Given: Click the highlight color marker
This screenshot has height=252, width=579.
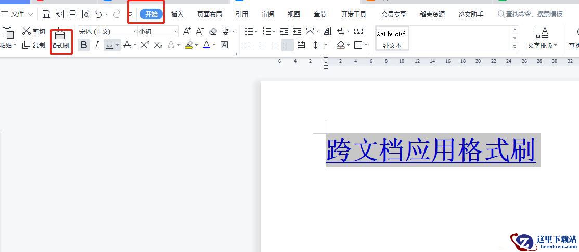Looking at the screenshot, I should (189, 45).
